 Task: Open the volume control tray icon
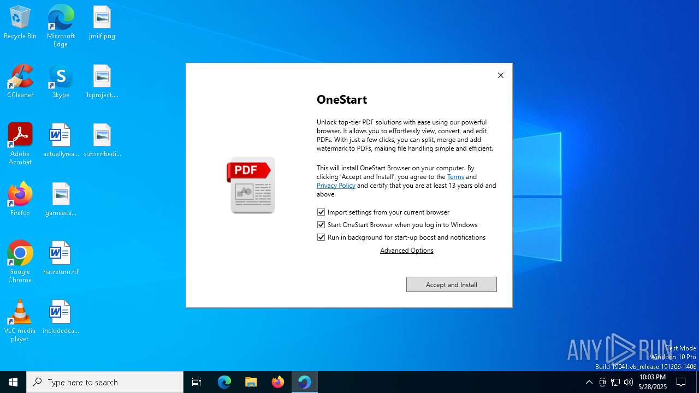click(629, 382)
